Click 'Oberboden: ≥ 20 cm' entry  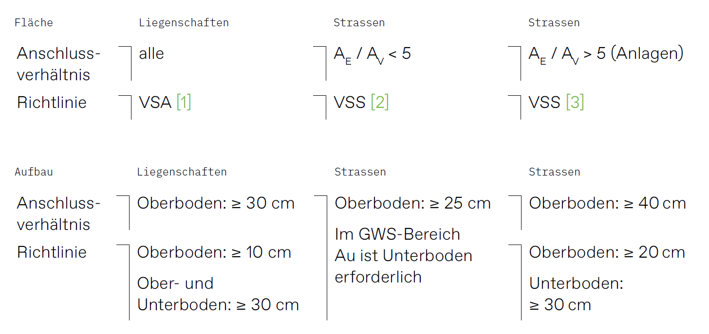(x=607, y=252)
